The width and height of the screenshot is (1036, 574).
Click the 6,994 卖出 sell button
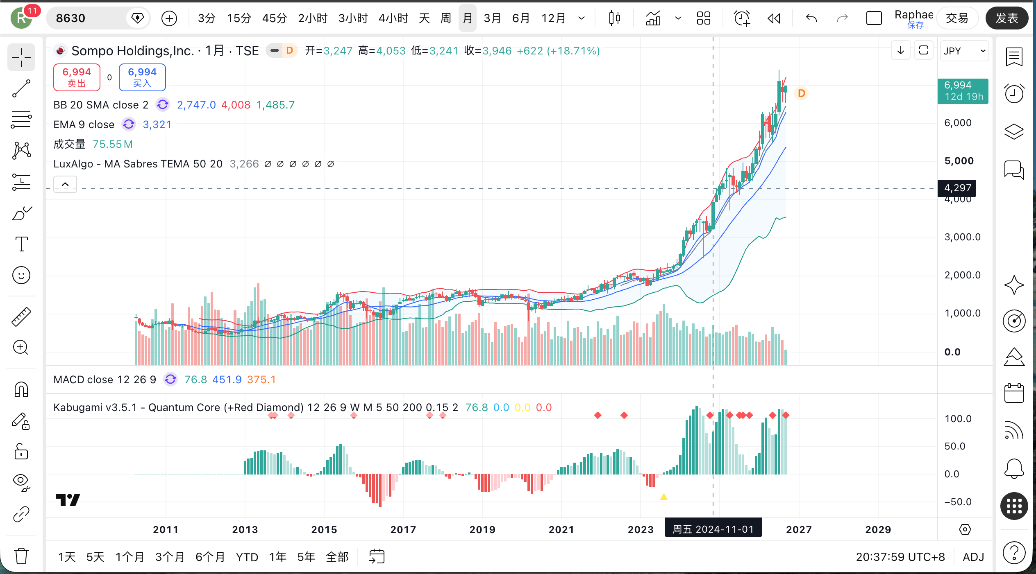(x=77, y=77)
